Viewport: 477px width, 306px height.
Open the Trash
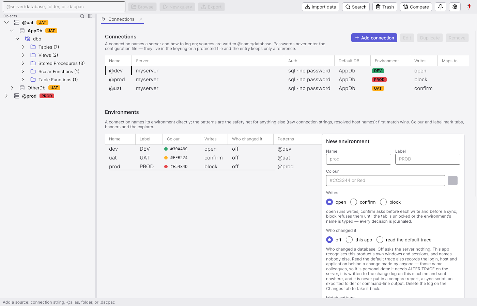click(x=385, y=7)
